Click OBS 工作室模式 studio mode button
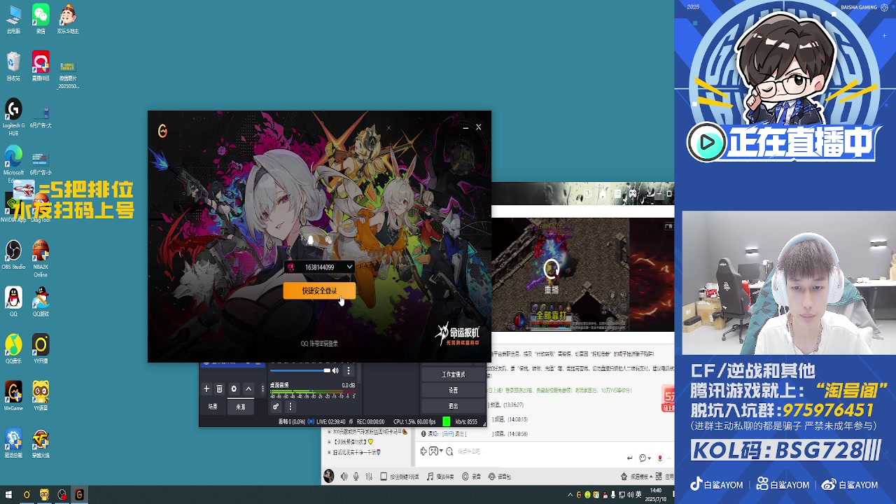896x504 pixels. pyautogui.click(x=453, y=374)
